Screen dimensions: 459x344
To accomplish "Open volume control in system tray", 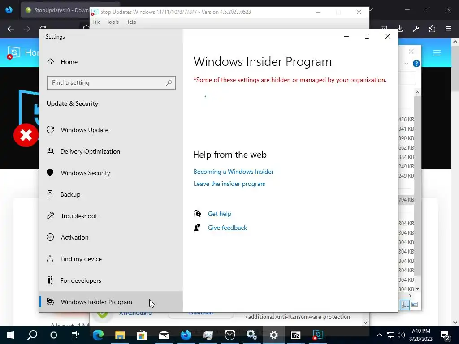I will pos(401,335).
